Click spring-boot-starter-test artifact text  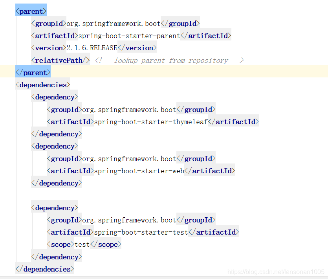[141, 232]
